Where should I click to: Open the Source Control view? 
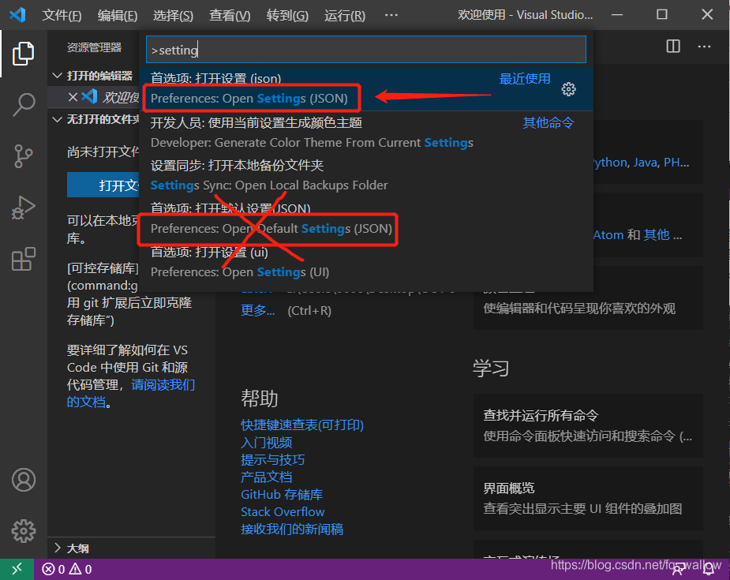click(x=23, y=156)
